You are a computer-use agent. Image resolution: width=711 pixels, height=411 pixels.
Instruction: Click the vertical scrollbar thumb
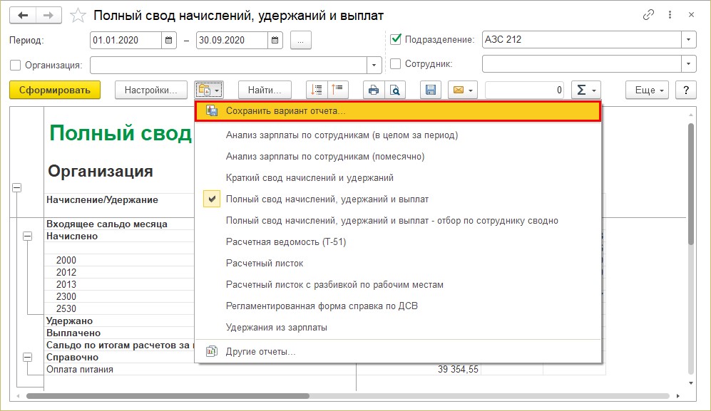tap(691, 184)
